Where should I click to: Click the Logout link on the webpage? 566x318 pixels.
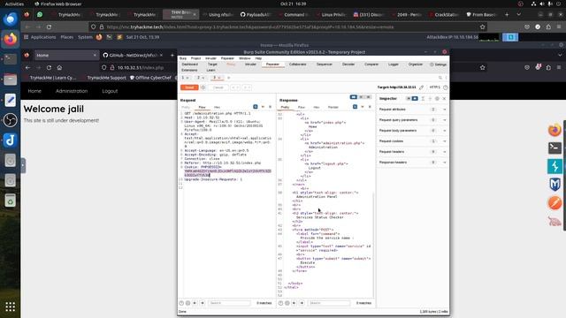(110, 91)
